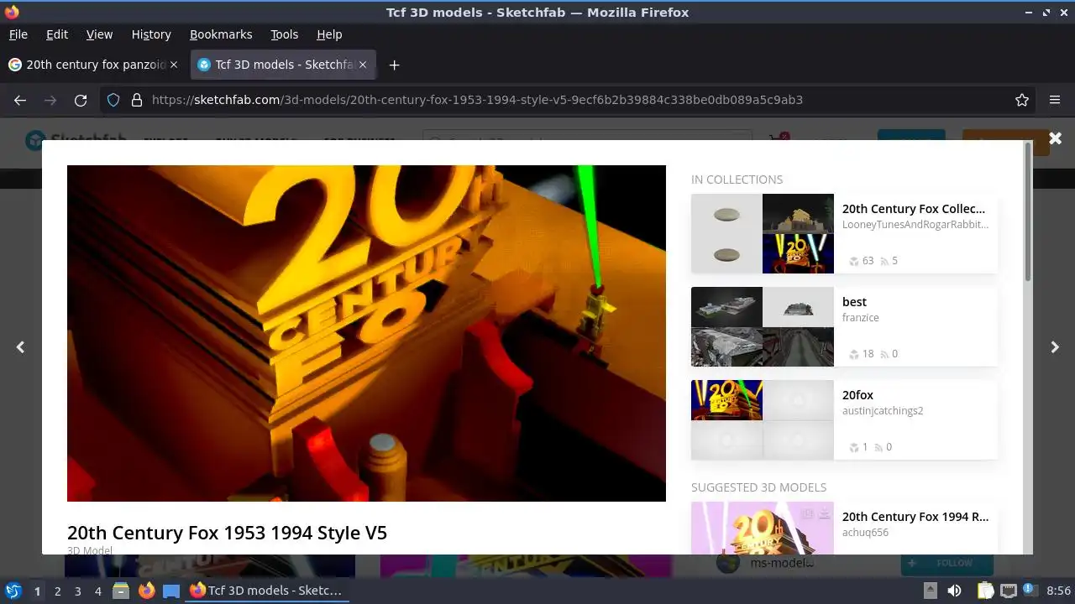Open network status tray icon
The width and height of the screenshot is (1075, 604).
click(x=1009, y=591)
